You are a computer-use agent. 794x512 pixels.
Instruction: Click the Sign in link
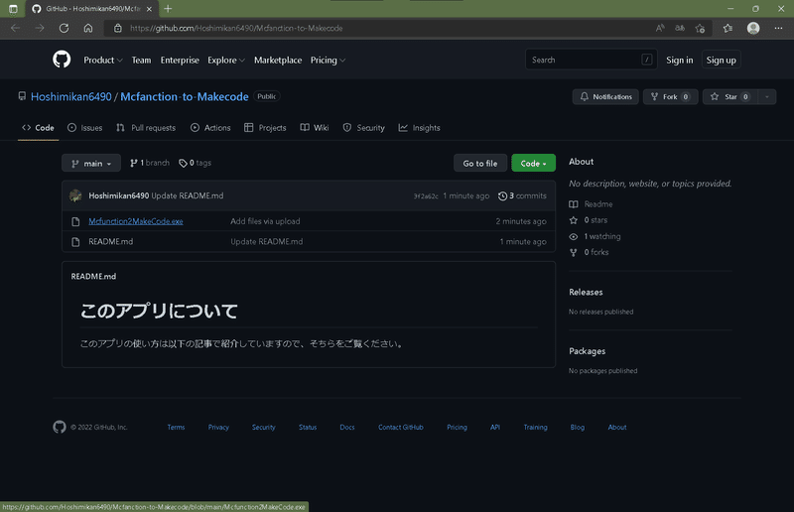point(679,60)
